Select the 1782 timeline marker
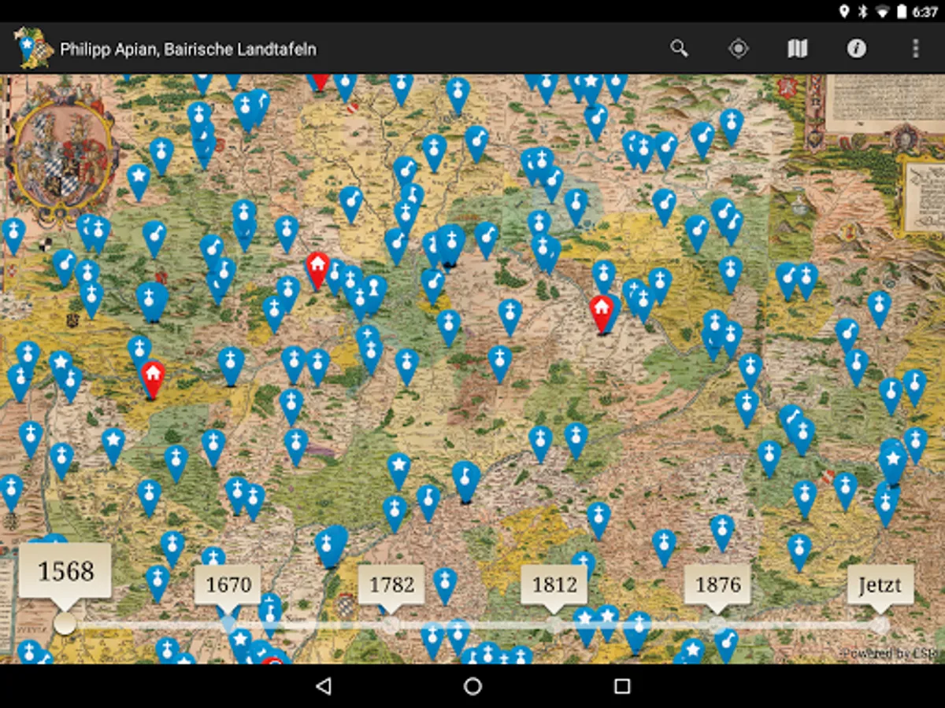This screenshot has height=708, width=945. click(x=391, y=586)
